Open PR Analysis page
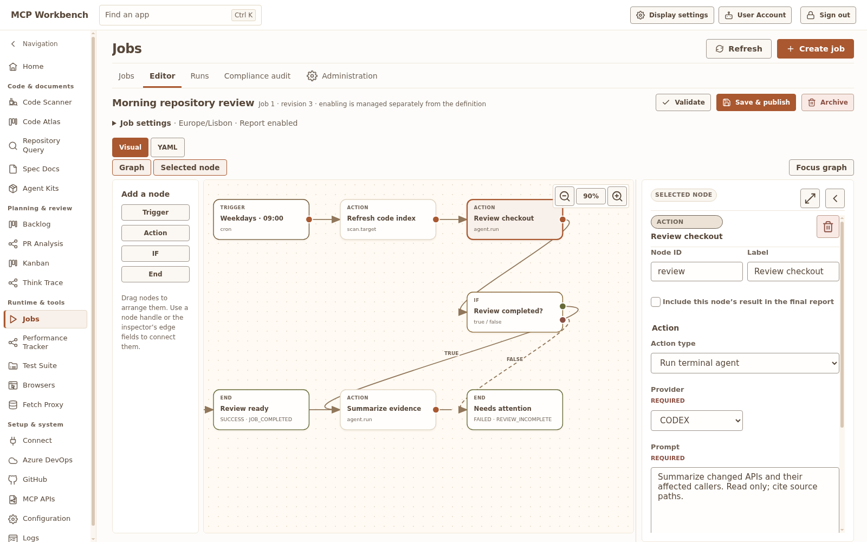This screenshot has width=867, height=542. tap(46, 244)
